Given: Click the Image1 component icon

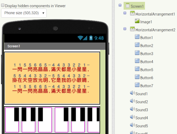Looking at the screenshot, I should coord(137,21).
